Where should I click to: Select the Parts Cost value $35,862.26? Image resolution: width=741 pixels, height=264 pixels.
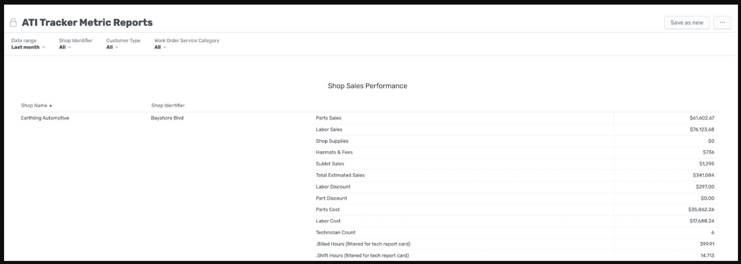701,209
